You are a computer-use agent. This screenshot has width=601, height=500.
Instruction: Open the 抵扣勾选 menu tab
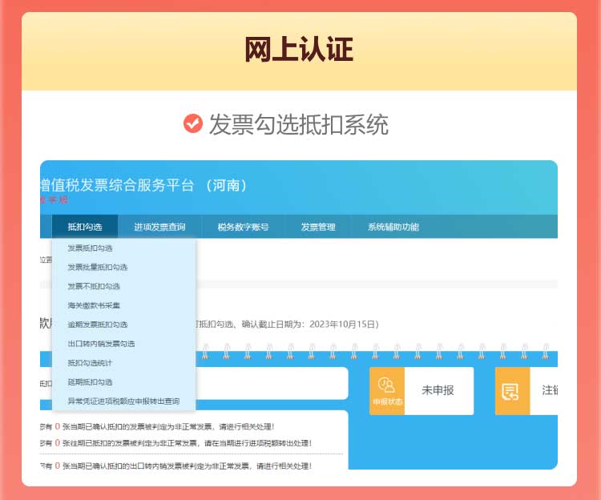pos(85,227)
